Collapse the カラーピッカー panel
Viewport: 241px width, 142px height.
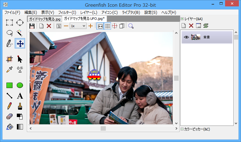click(x=182, y=129)
